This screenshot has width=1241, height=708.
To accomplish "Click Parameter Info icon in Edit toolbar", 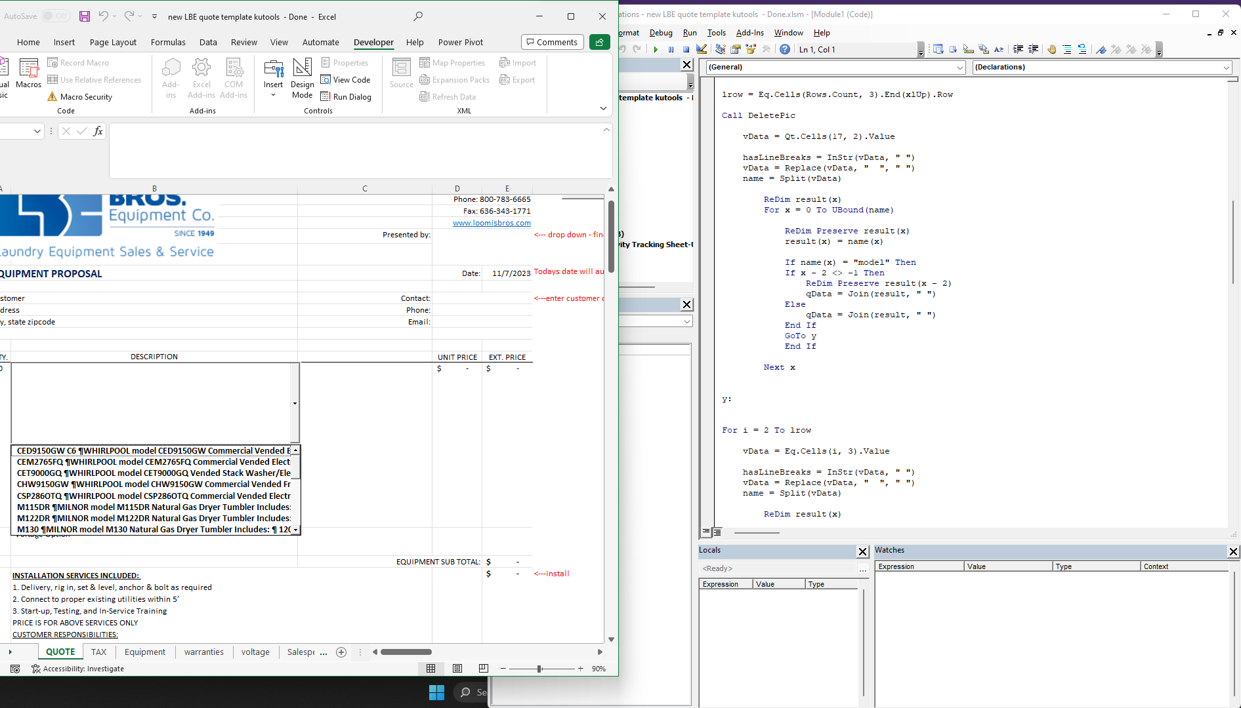I will 983,49.
